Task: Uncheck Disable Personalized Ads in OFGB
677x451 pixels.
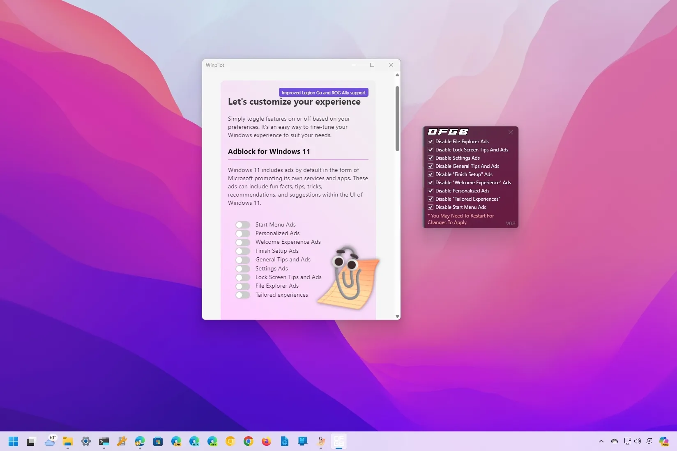Action: point(431,191)
